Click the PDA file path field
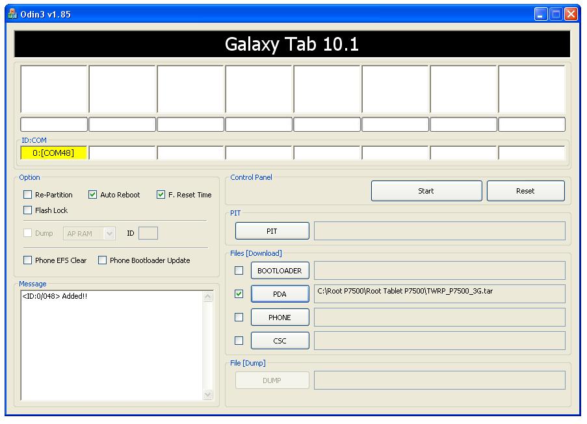Image resolution: width=587 pixels, height=424 pixels. [439, 294]
